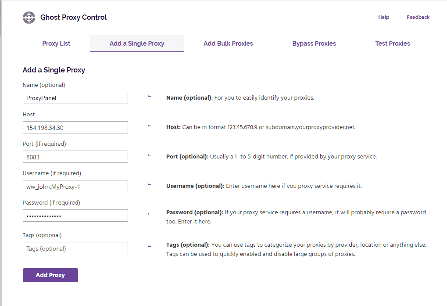This screenshot has width=447, height=306.
Task: Open the Add Bulk Proxies tab
Action: click(228, 43)
